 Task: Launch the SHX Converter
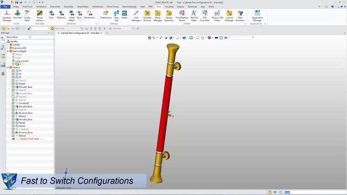click(205, 16)
